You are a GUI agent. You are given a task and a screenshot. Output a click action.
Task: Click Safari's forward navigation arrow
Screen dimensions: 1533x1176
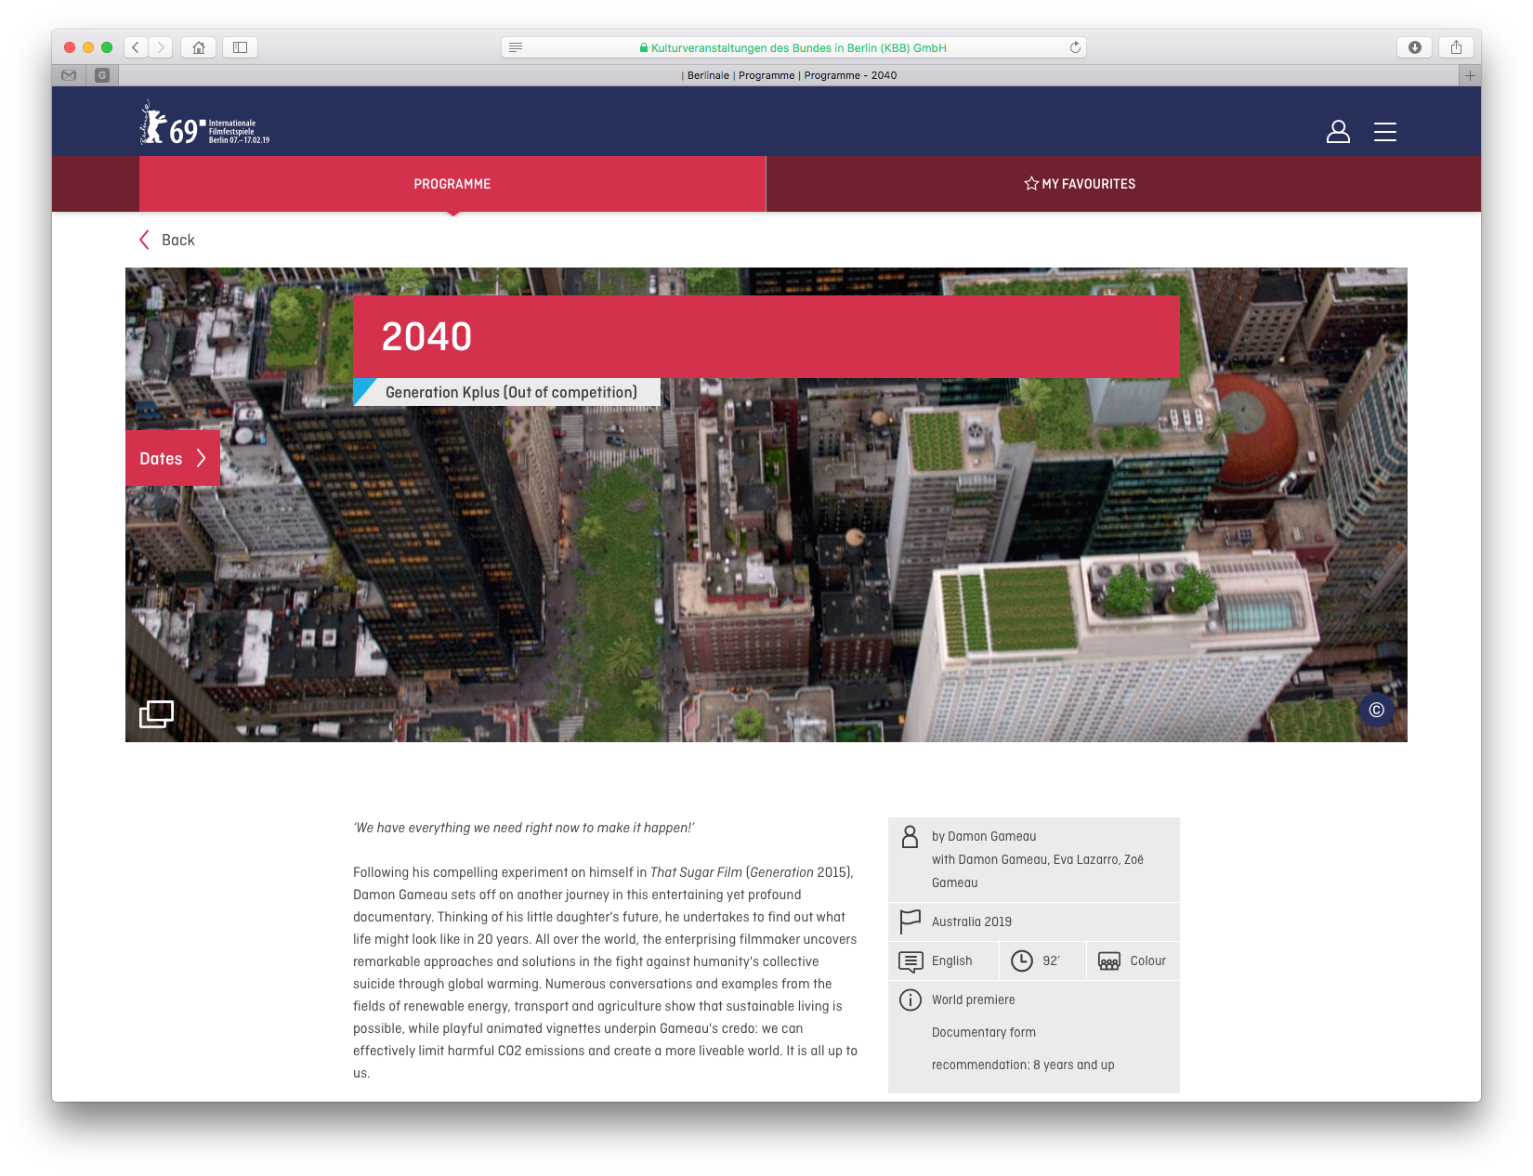(161, 47)
